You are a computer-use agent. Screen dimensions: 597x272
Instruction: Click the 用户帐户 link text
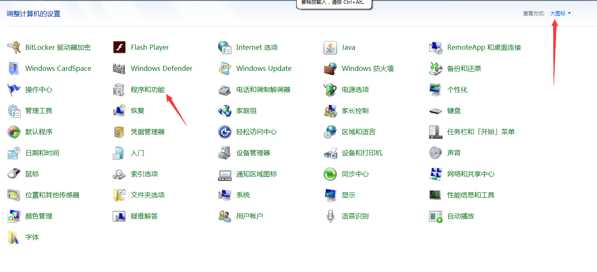pos(250,216)
